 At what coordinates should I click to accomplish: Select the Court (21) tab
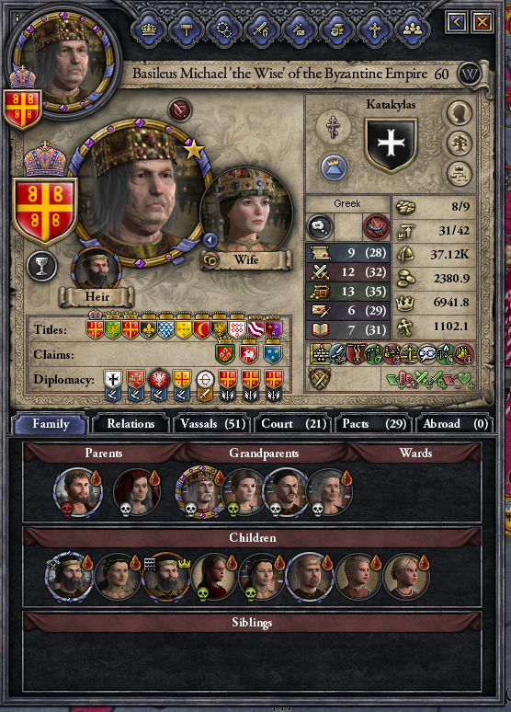click(x=294, y=424)
